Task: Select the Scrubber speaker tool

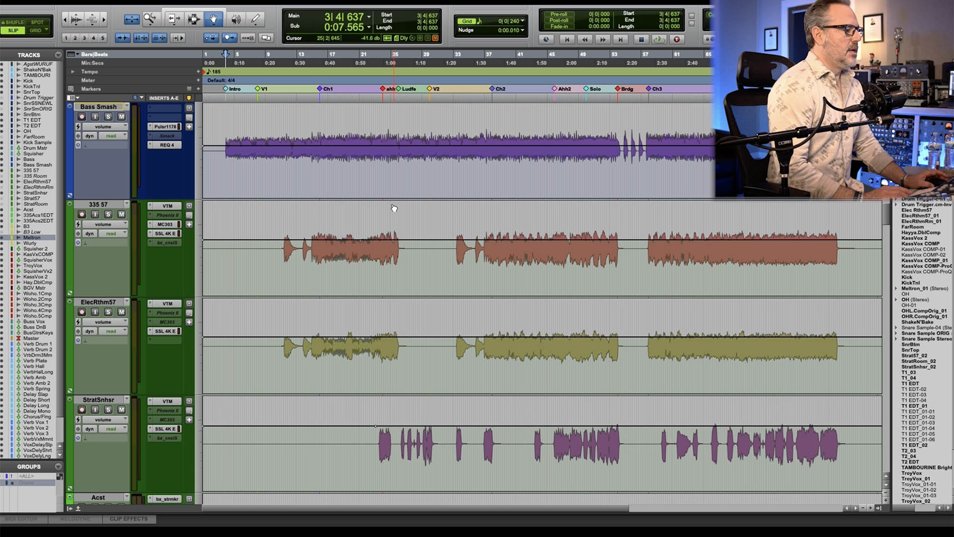Action: pyautogui.click(x=236, y=19)
